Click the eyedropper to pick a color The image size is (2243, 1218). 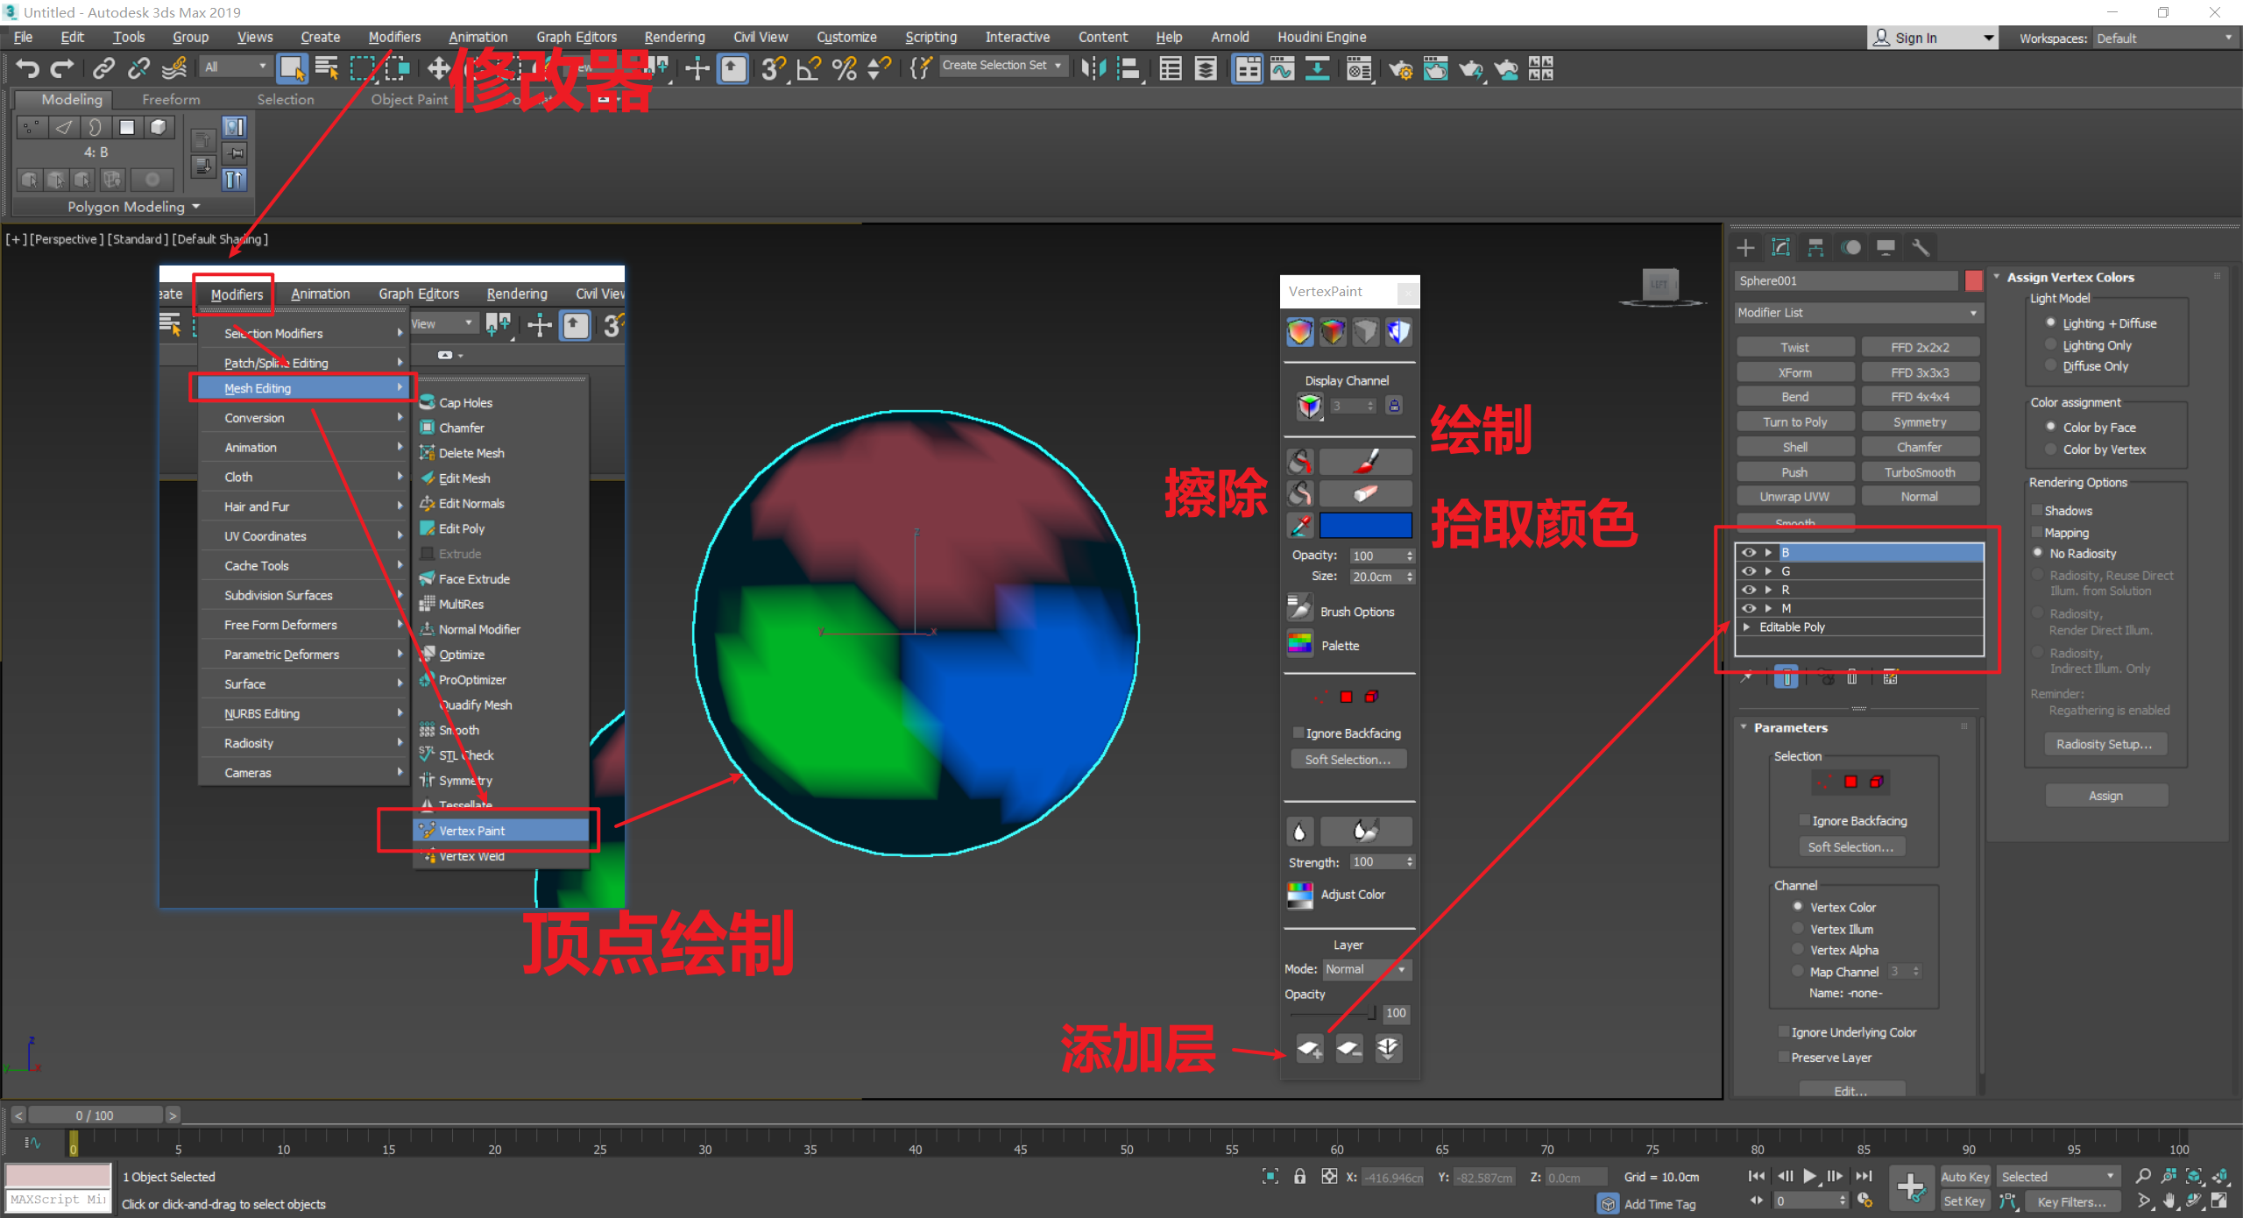point(1300,525)
